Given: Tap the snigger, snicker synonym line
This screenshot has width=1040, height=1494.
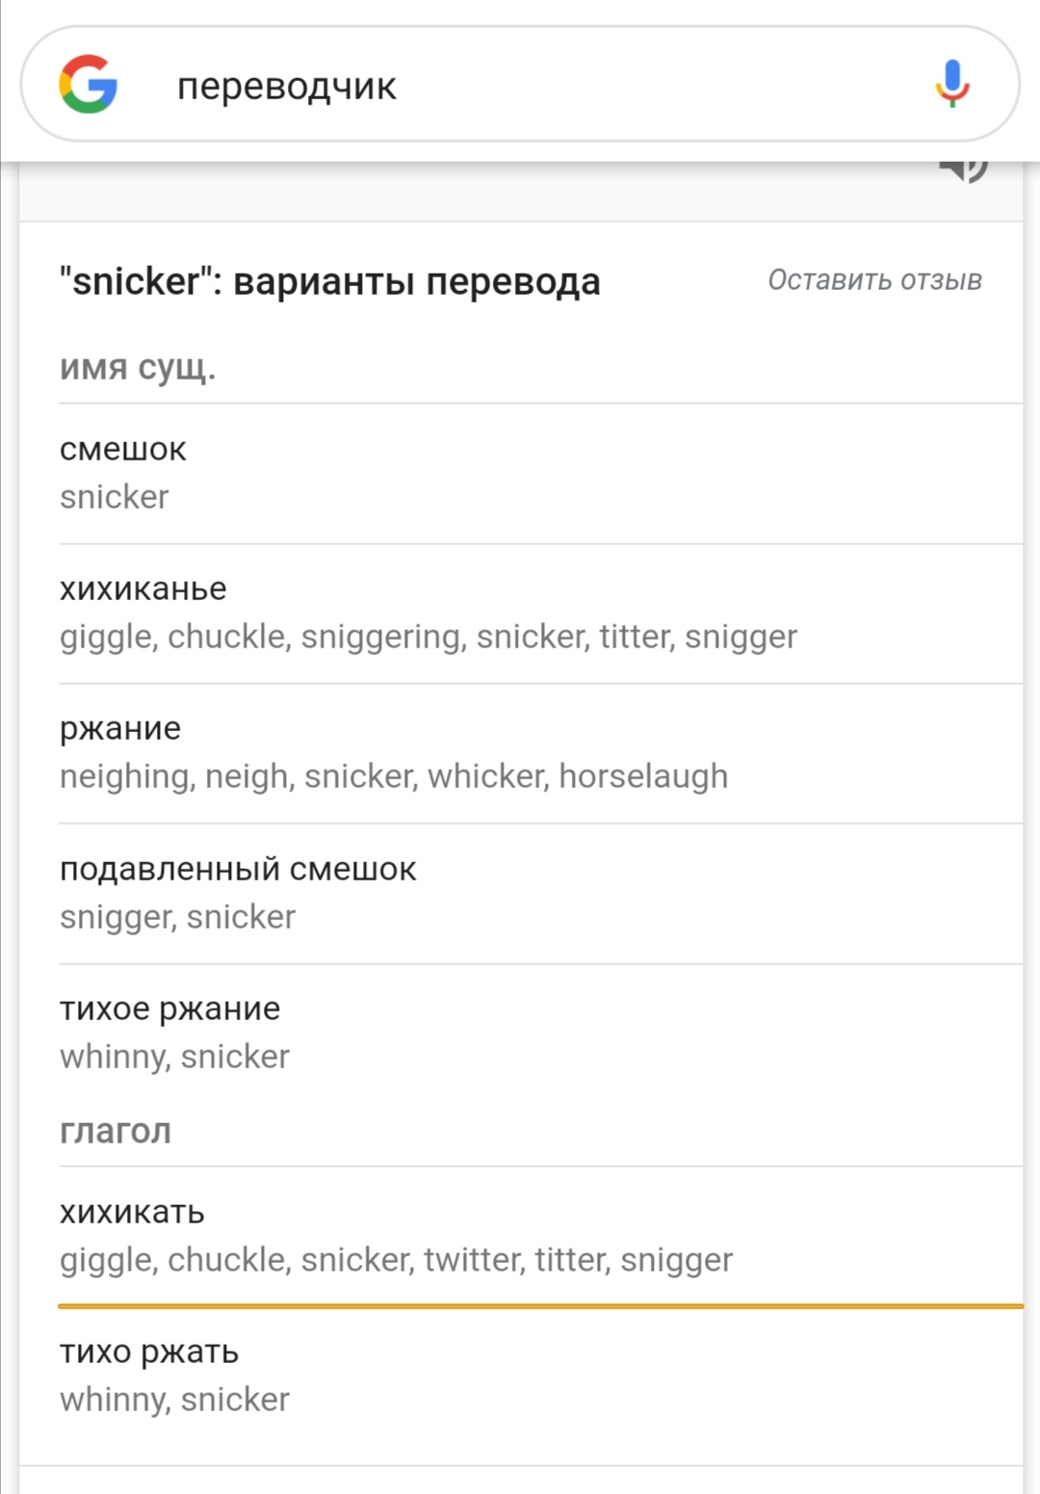Looking at the screenshot, I should click(x=177, y=917).
